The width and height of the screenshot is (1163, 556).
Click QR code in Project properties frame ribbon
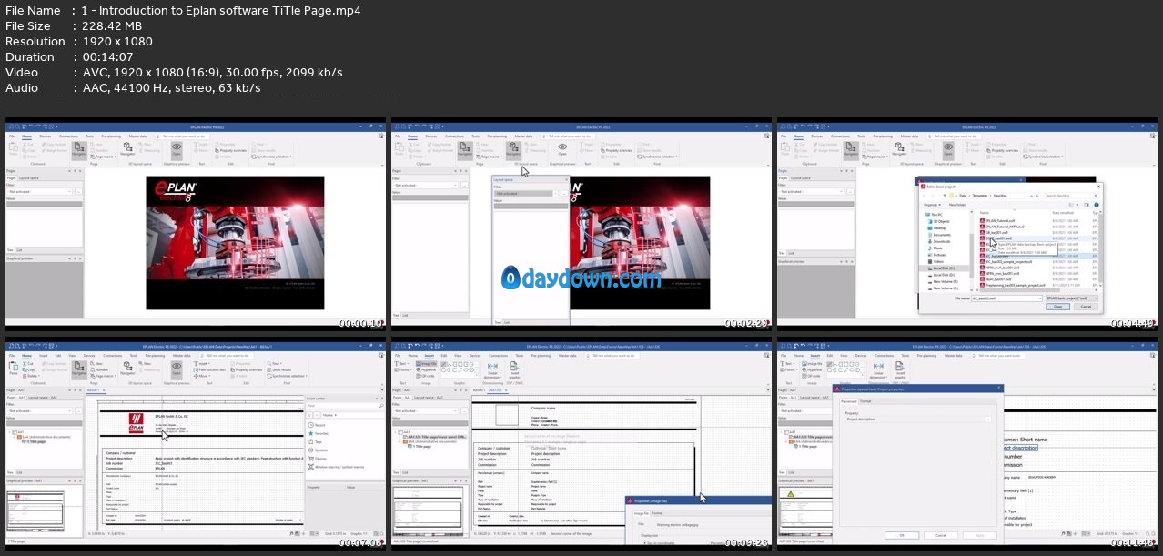pos(811,376)
